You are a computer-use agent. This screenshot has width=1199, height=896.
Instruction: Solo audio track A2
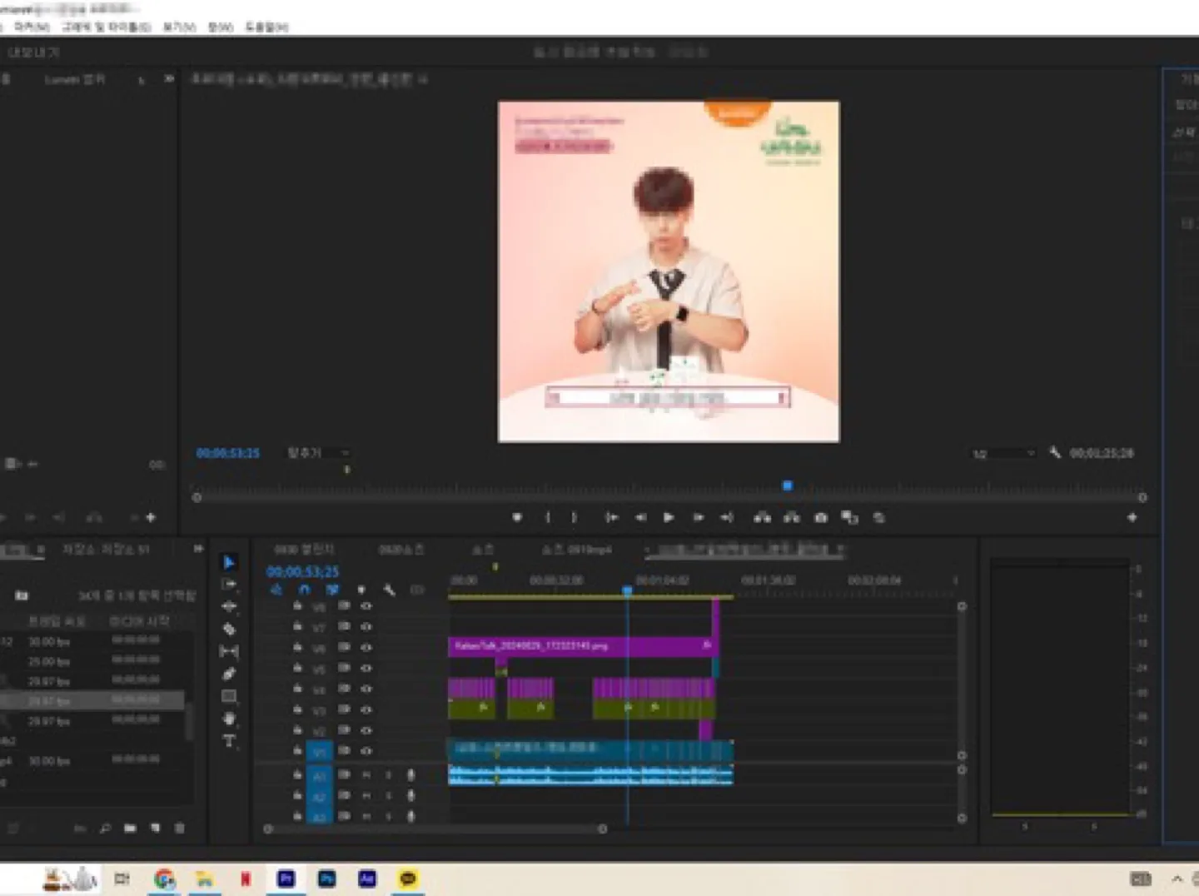pos(387,796)
